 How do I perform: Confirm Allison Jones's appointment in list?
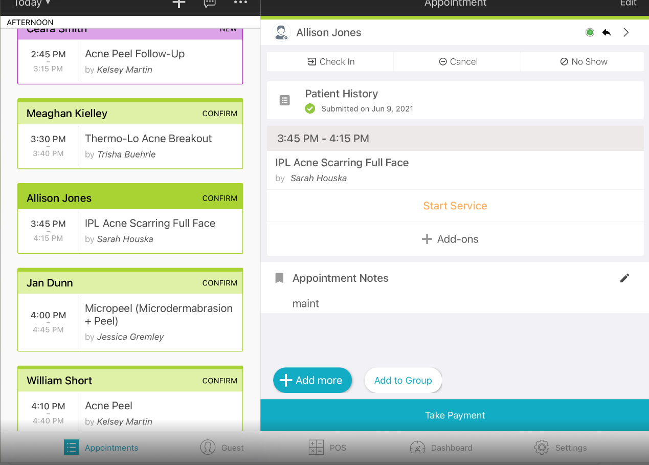220,198
